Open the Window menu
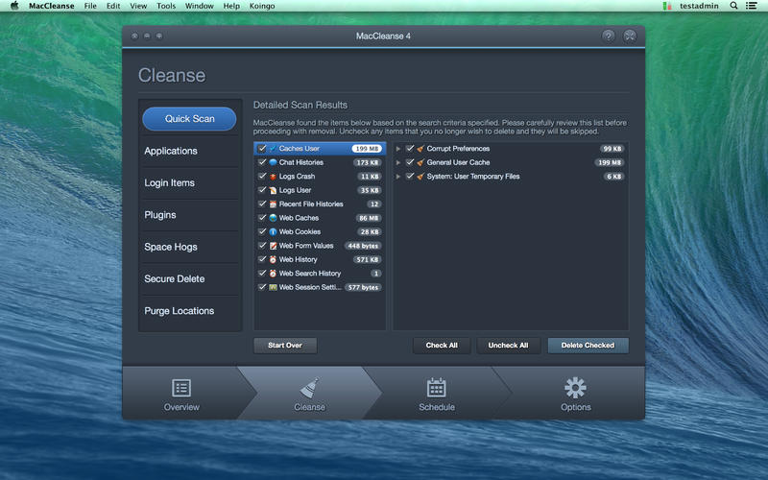 tap(200, 6)
